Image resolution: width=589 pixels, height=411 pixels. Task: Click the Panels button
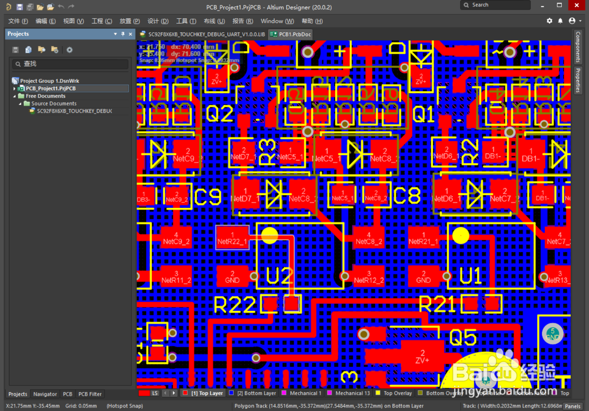[x=573, y=406]
